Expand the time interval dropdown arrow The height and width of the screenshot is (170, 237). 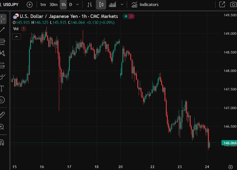click(x=77, y=4)
